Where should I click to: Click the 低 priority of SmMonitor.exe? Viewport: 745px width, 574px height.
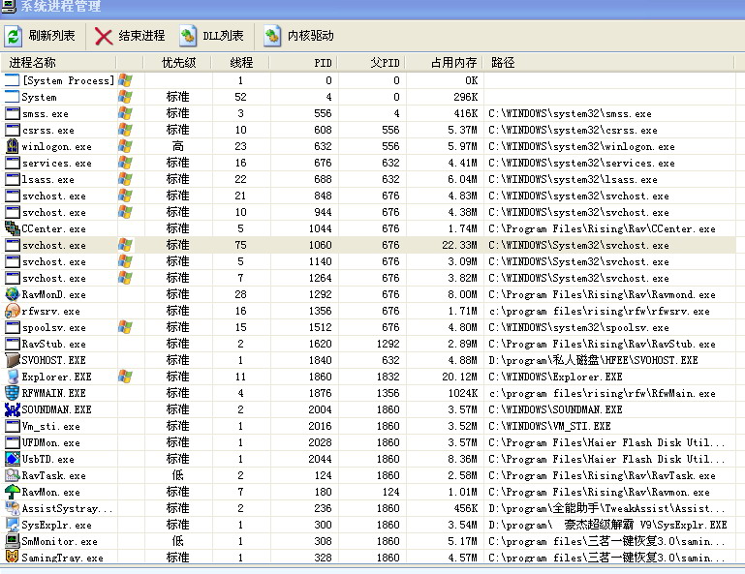pos(177,541)
